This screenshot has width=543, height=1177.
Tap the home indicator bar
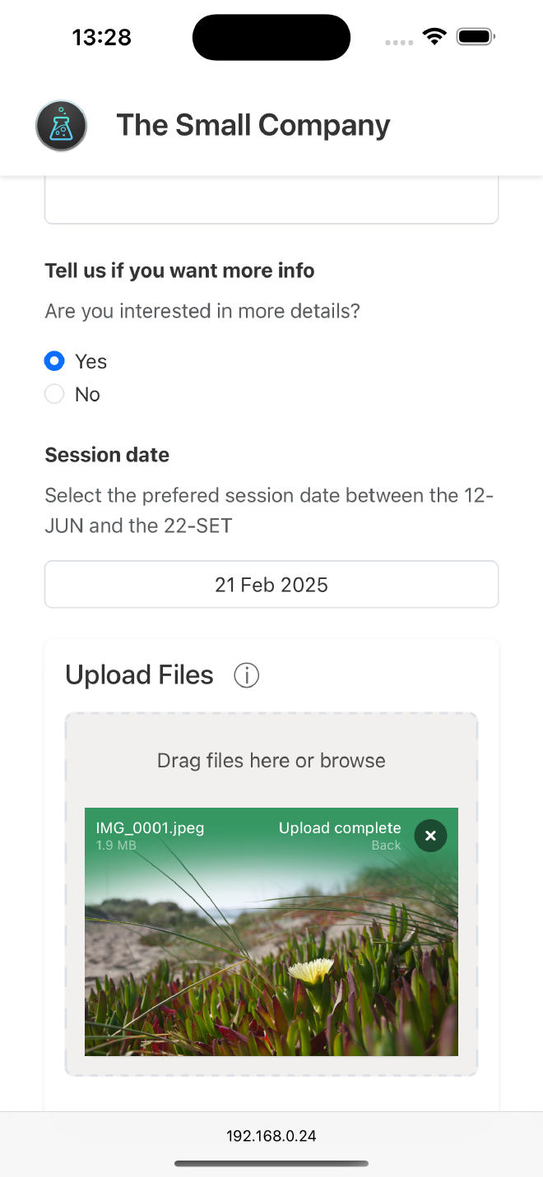coord(271,1164)
